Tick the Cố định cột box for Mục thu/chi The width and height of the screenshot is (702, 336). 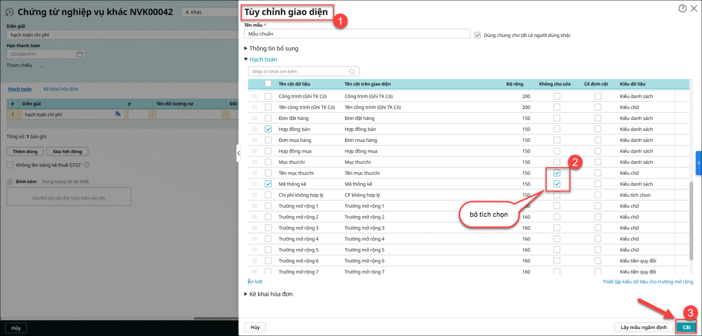click(598, 162)
